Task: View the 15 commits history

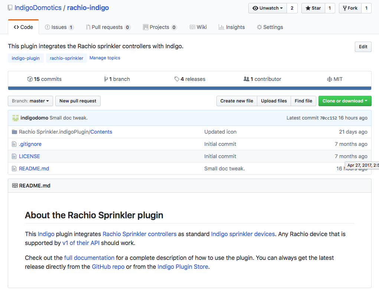Action: coord(45,79)
